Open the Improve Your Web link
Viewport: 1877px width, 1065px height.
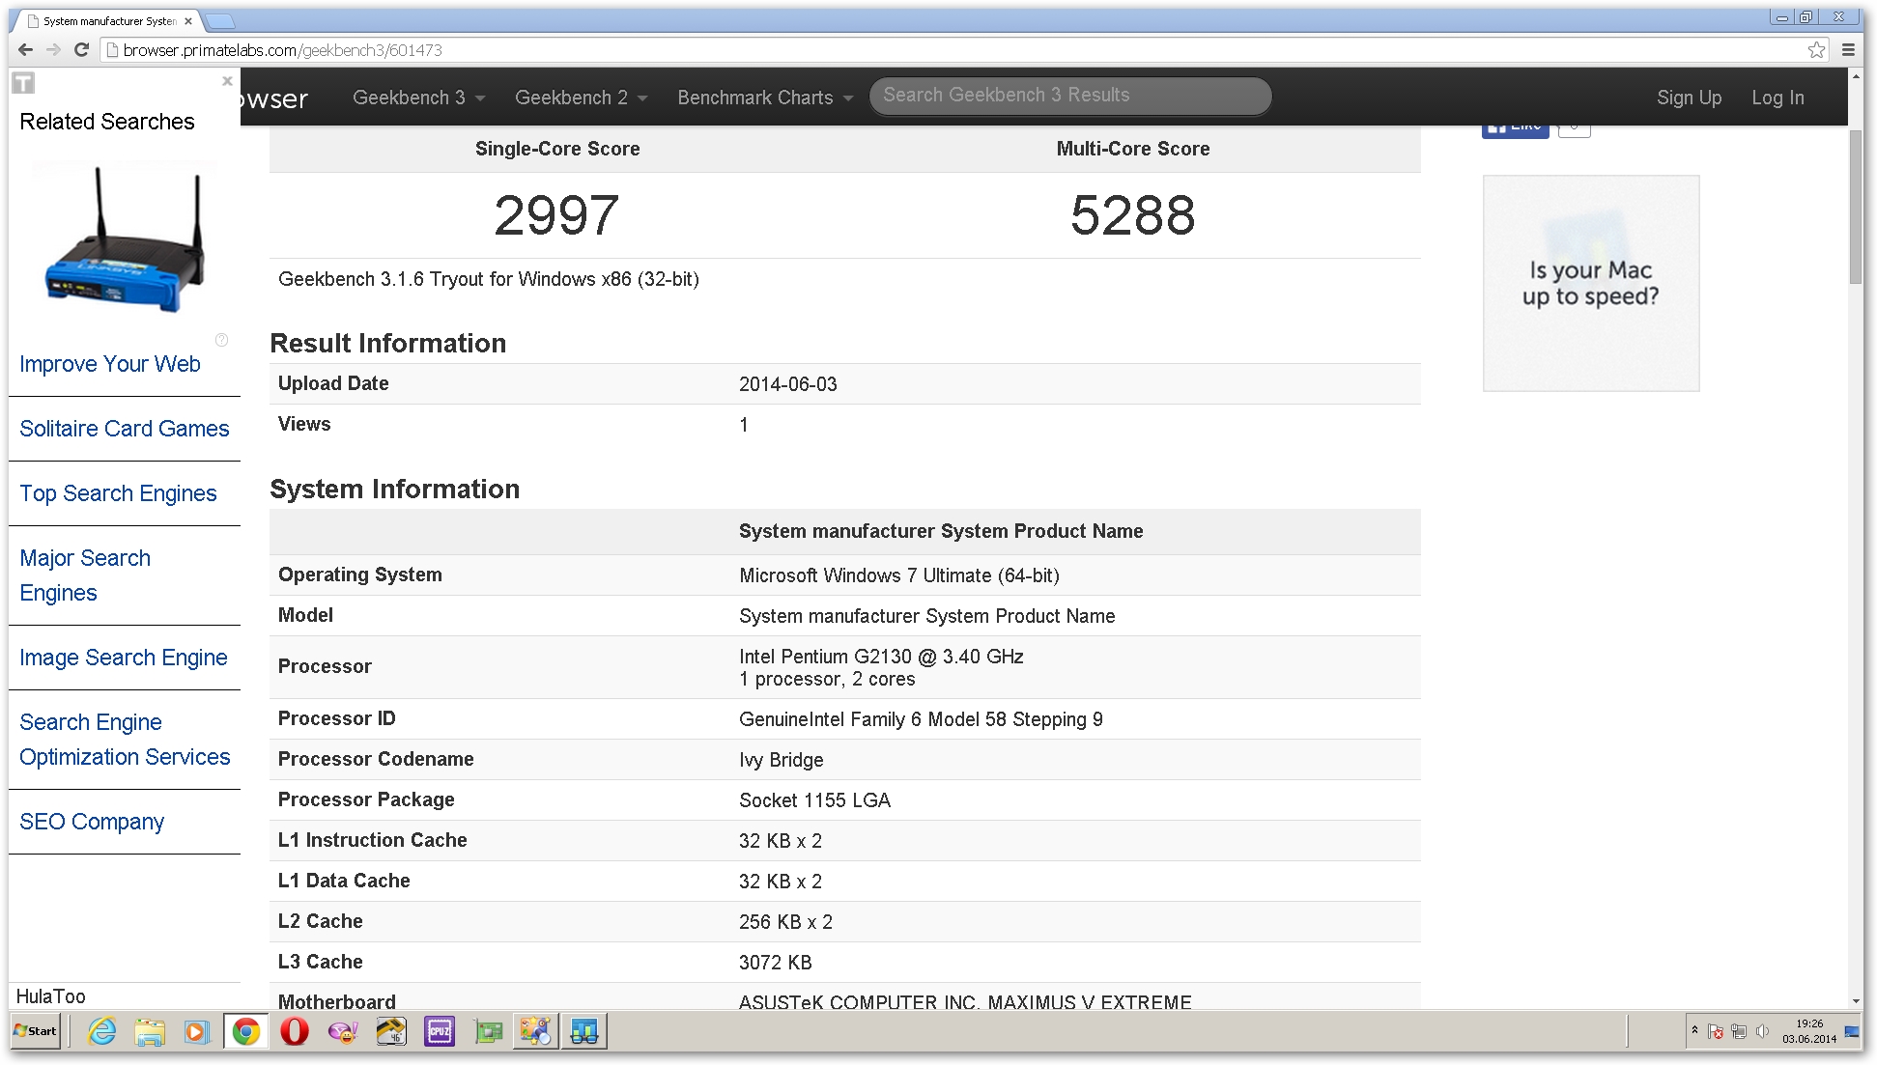pyautogui.click(x=110, y=364)
